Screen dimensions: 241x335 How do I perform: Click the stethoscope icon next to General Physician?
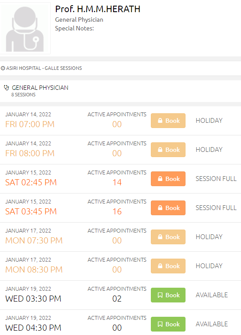tap(7, 88)
